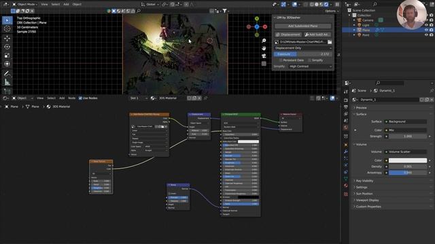The image size is (435, 244).
Task: Open the Tool properties tab icon
Action: [x=346, y=92]
